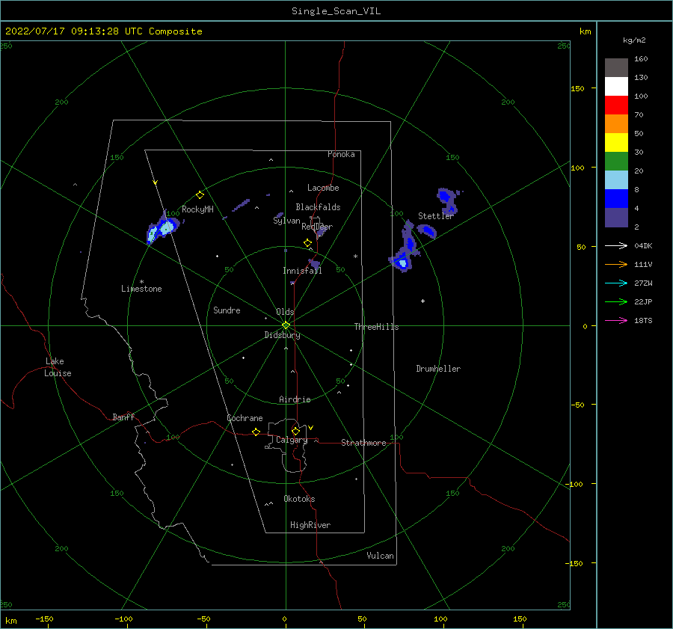Click the Airdrie label
Viewport: 673px width, 629px height.
295,399
